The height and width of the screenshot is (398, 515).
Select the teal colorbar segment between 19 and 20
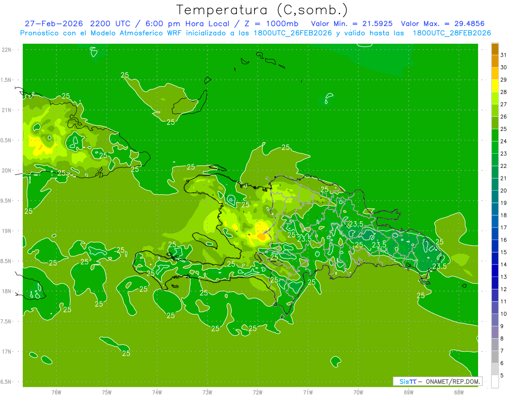[x=495, y=197]
